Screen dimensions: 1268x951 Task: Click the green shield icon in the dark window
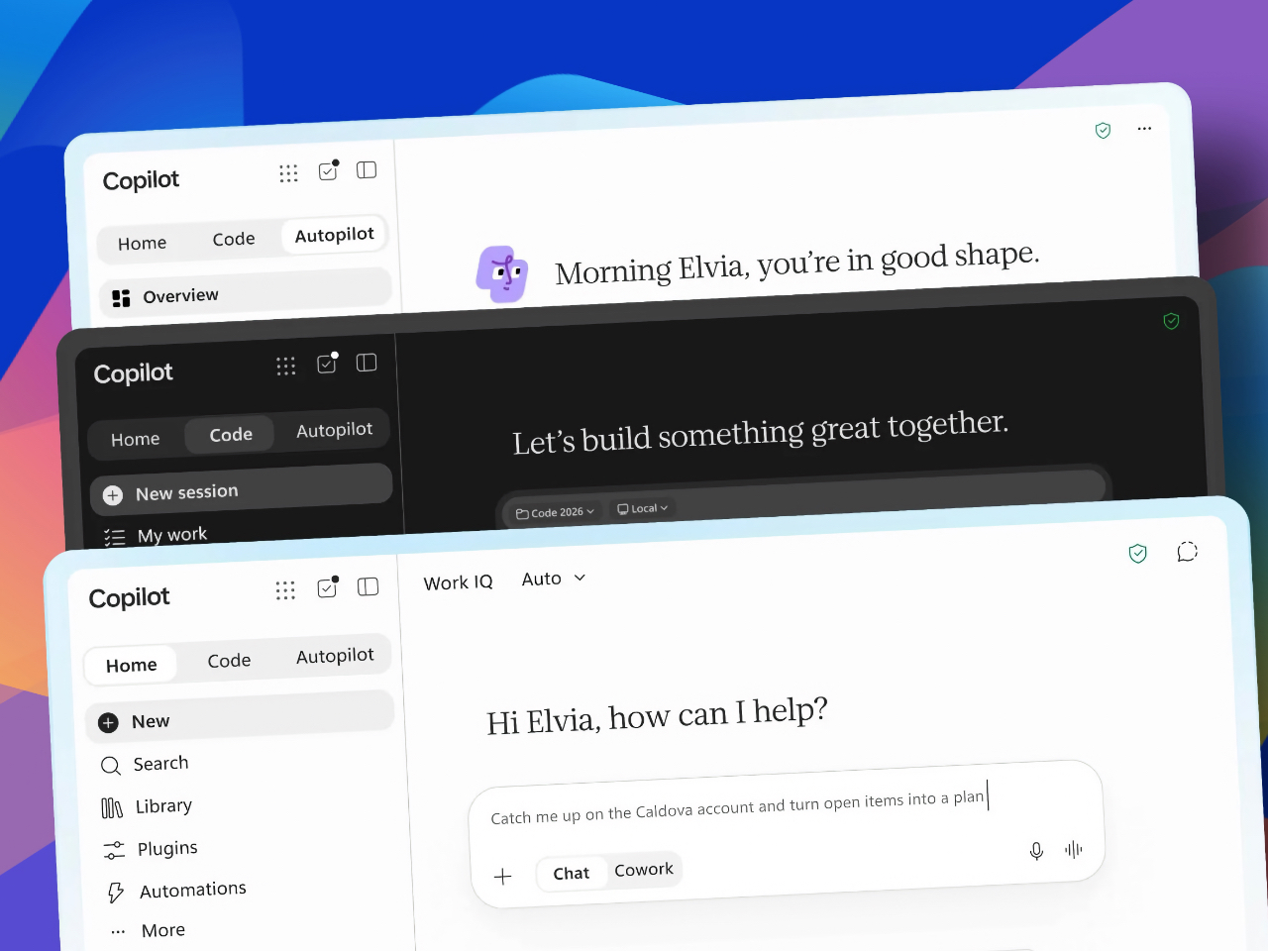click(x=1171, y=321)
